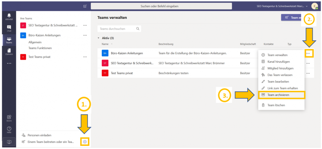The height and width of the screenshot is (149, 322).
Task: Click Büro-Kaizen Anleitungen name in table
Action: click(x=127, y=53)
